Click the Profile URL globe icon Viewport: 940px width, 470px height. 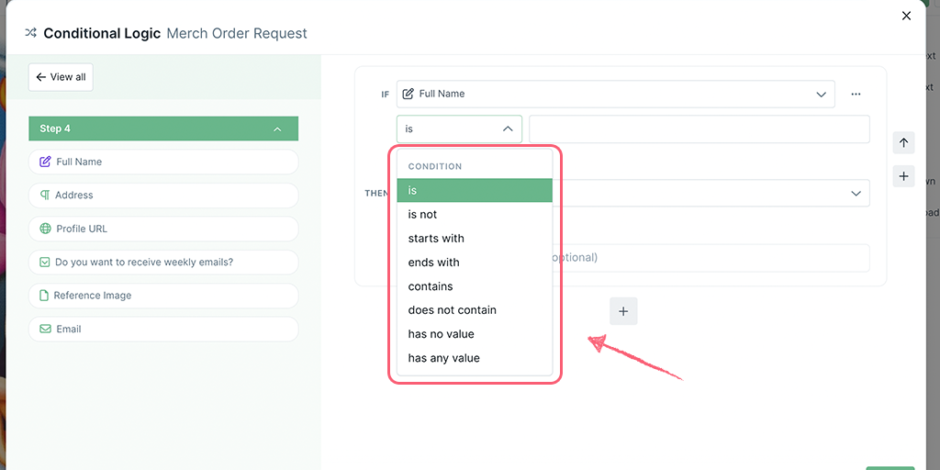coord(45,229)
